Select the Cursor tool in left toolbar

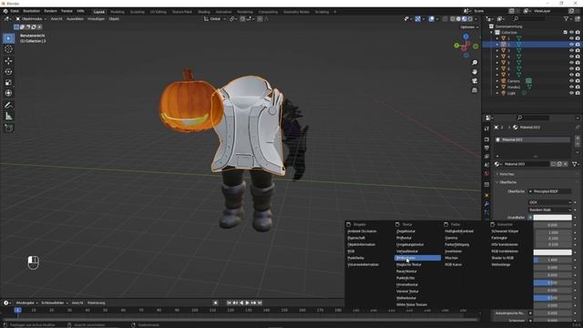coord(8,49)
